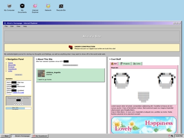184x138 pixels.
Task: Open the File menu
Action: (6, 26)
